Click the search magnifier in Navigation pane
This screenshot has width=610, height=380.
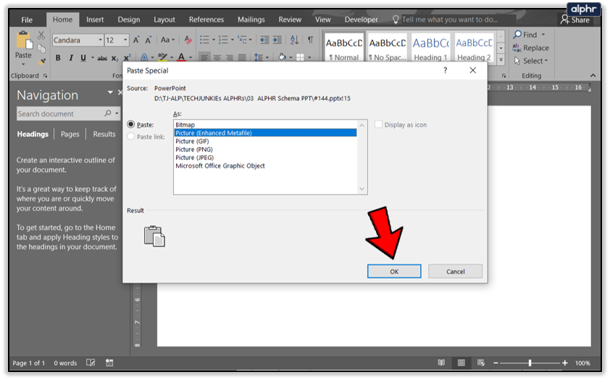[x=108, y=113]
